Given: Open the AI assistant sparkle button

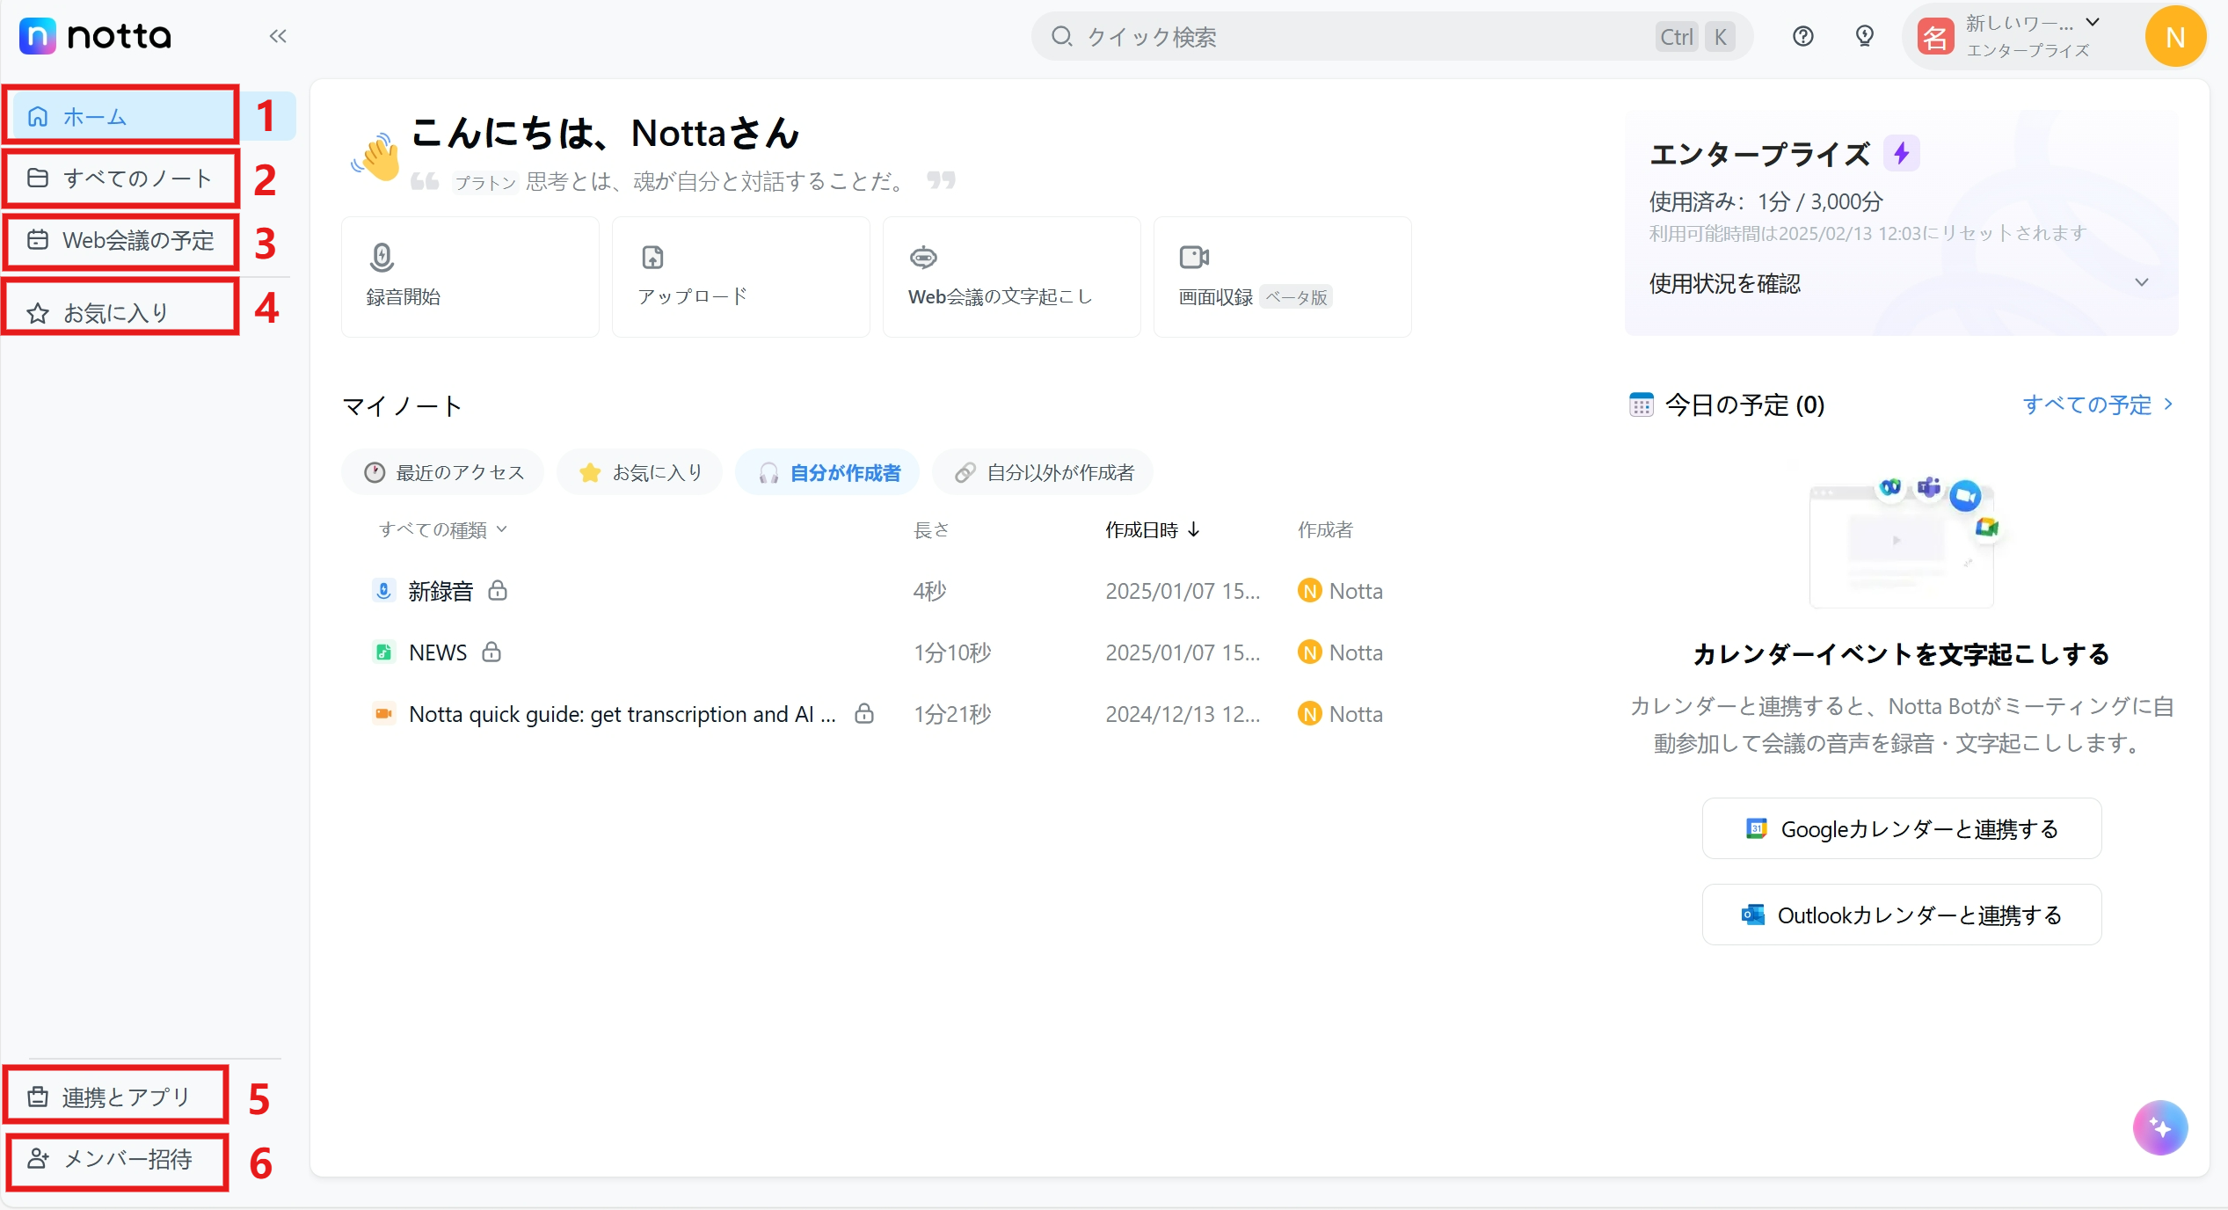Looking at the screenshot, I should click(2159, 1127).
